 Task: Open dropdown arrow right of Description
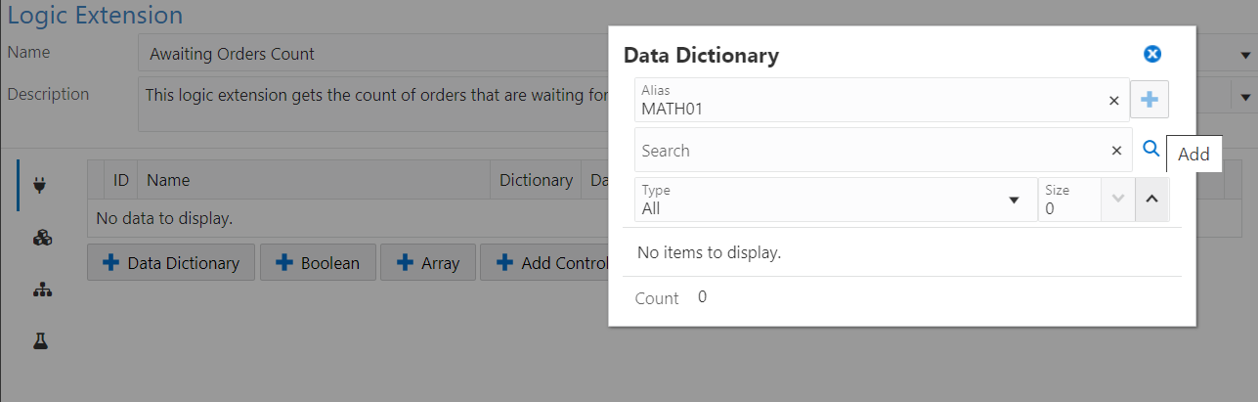(1246, 98)
